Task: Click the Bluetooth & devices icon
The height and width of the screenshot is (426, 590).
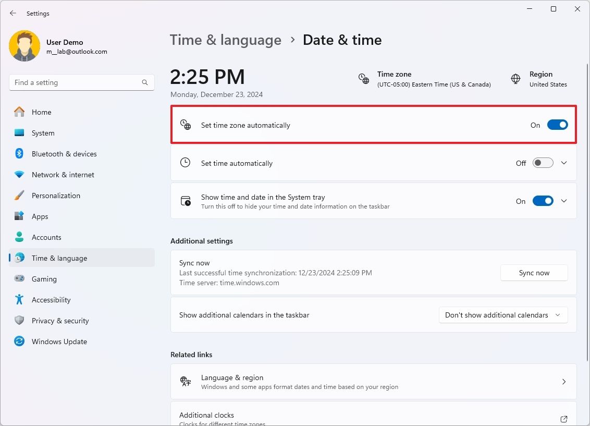Action: coord(19,154)
